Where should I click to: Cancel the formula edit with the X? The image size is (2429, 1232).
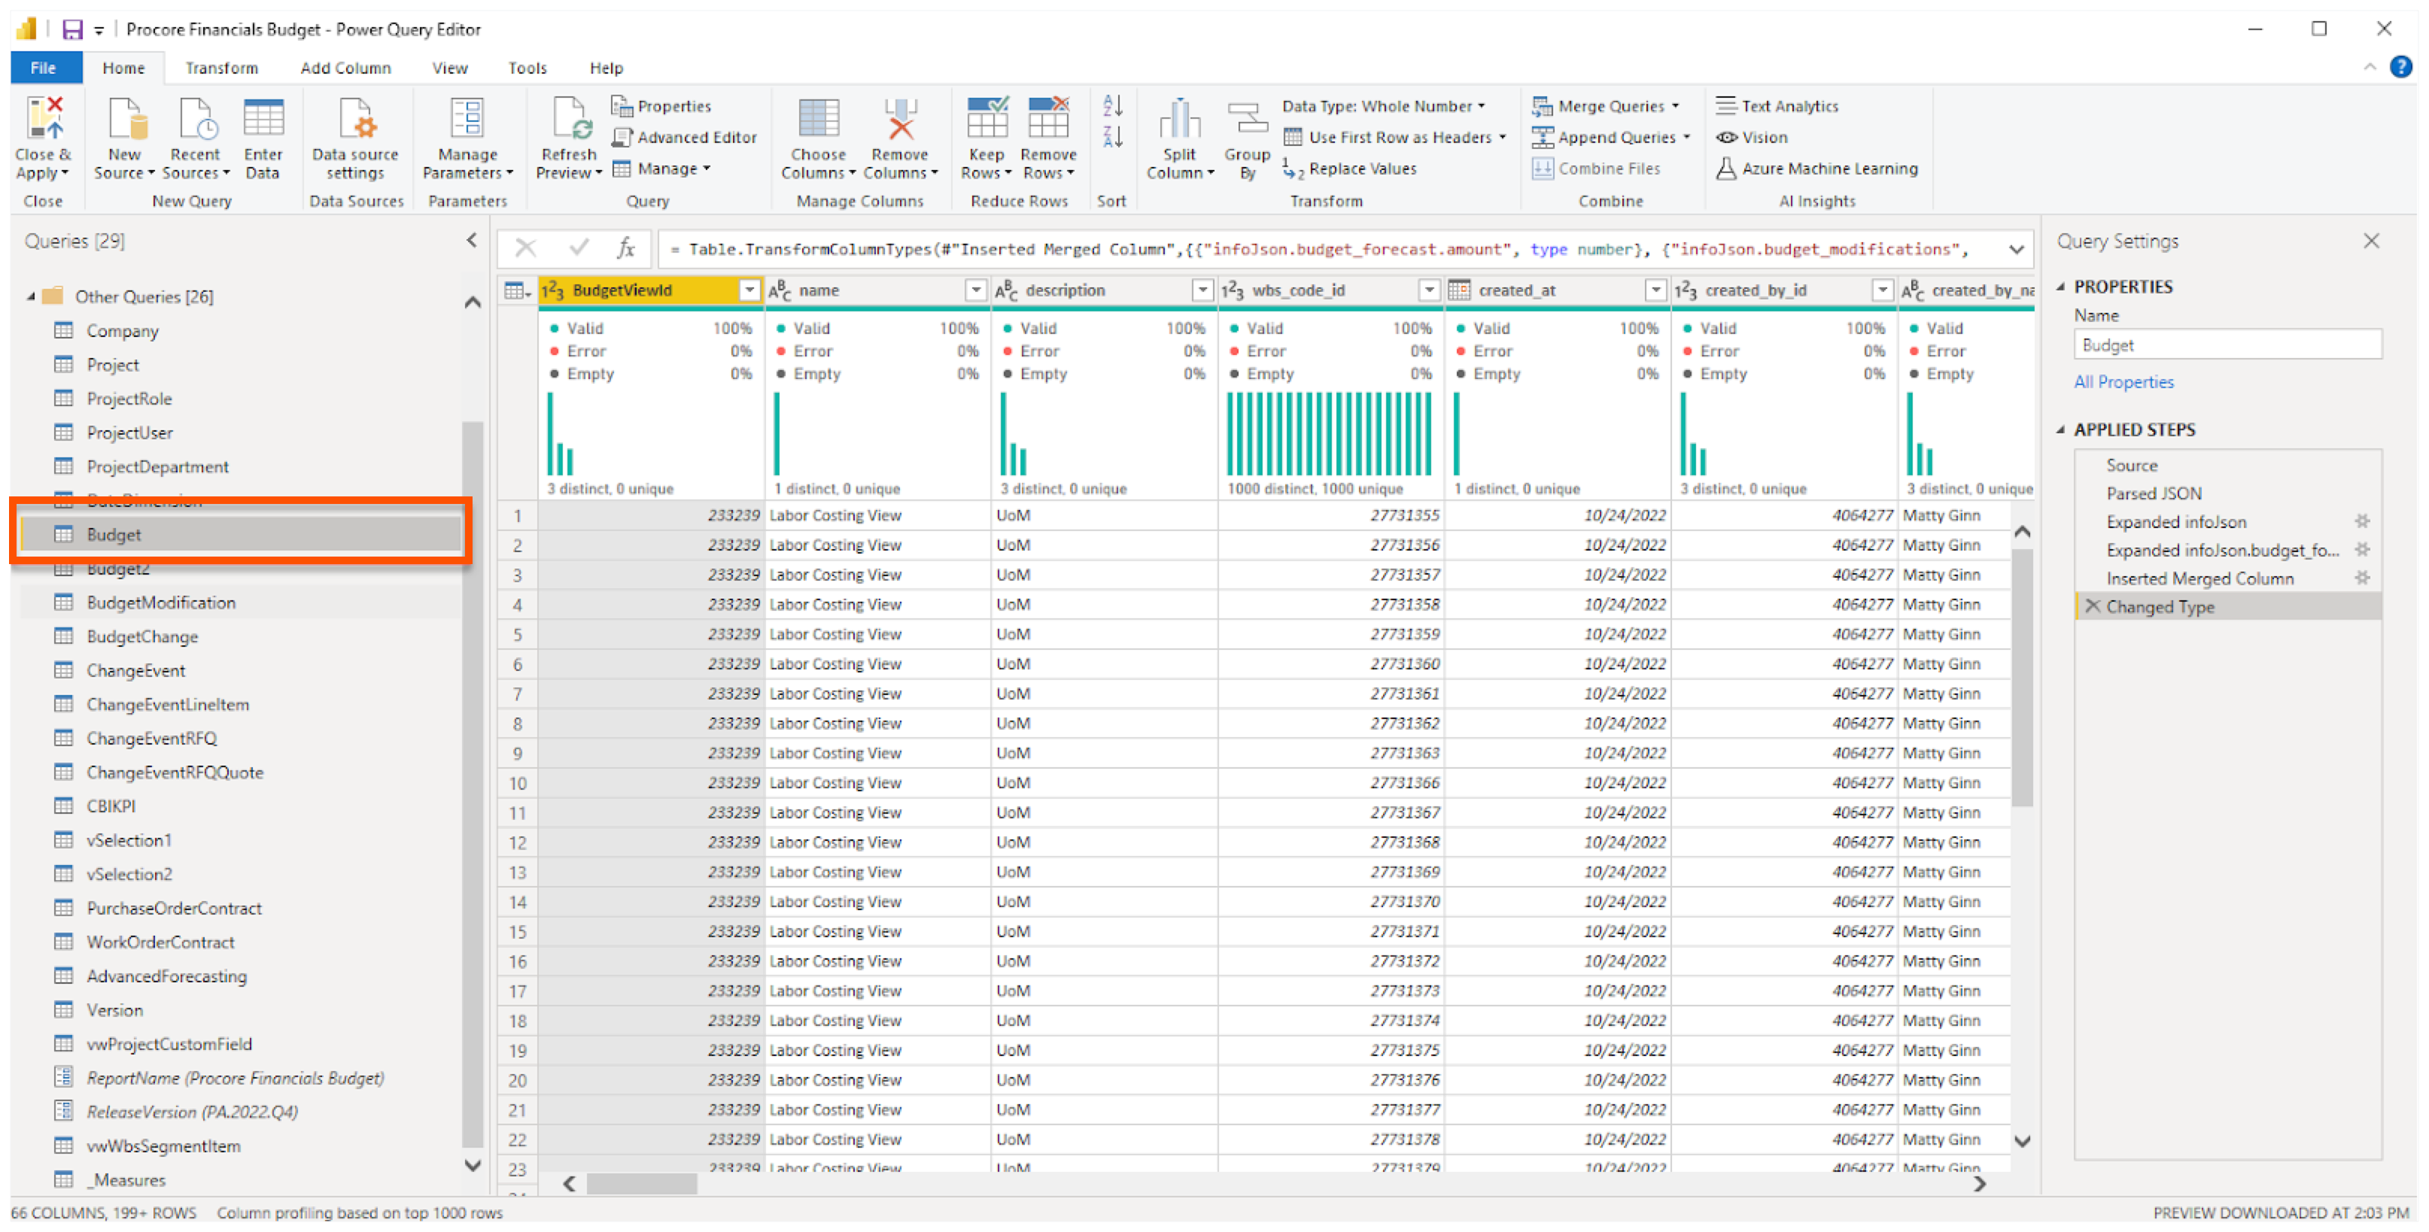(x=526, y=248)
